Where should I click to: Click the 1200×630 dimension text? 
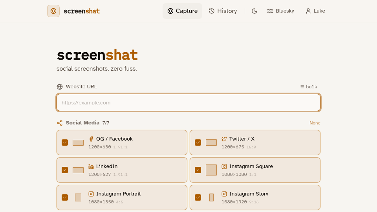pos(99,147)
